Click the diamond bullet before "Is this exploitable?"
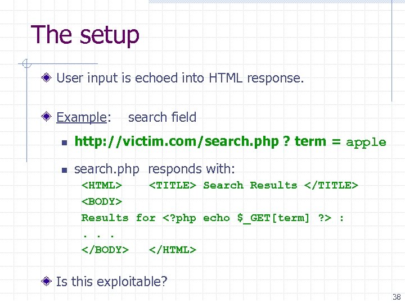This screenshot has height=303, width=405. [x=46, y=281]
